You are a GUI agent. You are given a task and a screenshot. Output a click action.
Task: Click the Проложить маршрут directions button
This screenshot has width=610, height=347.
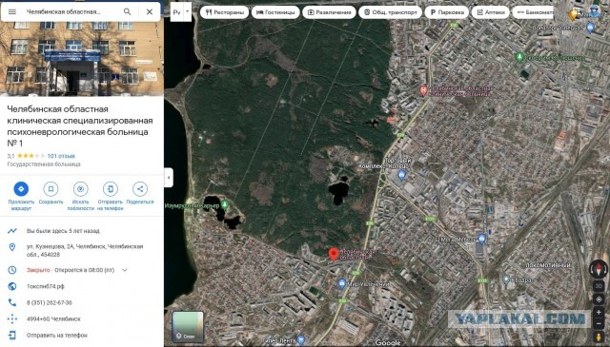pyautogui.click(x=21, y=196)
